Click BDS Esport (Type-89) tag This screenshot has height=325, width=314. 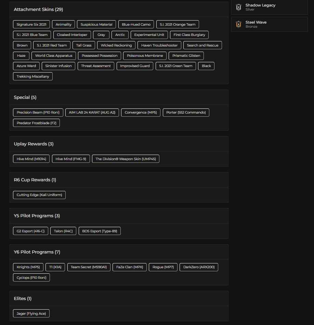click(x=100, y=231)
